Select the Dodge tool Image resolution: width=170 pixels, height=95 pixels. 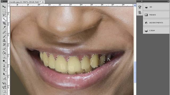point(4,61)
